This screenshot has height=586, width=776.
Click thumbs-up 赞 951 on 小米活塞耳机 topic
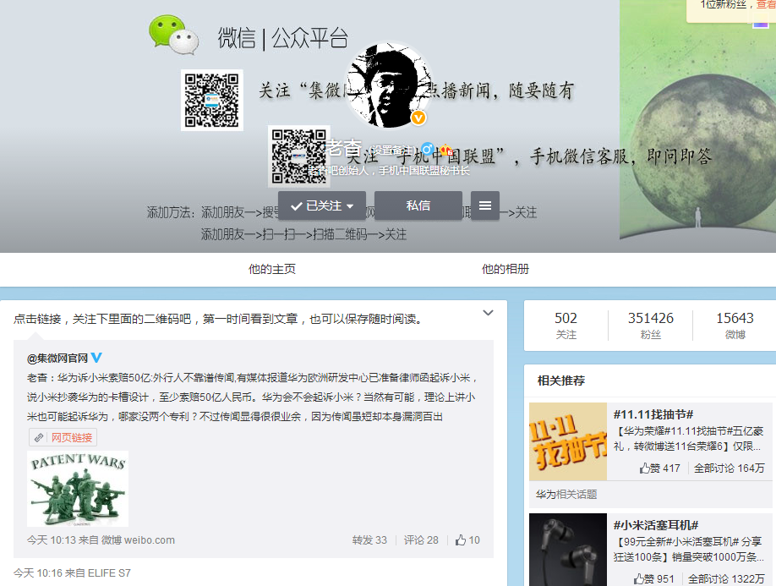[657, 579]
